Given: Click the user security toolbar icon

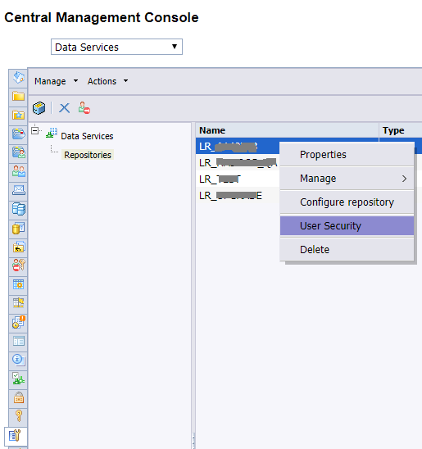Looking at the screenshot, I should (x=84, y=108).
